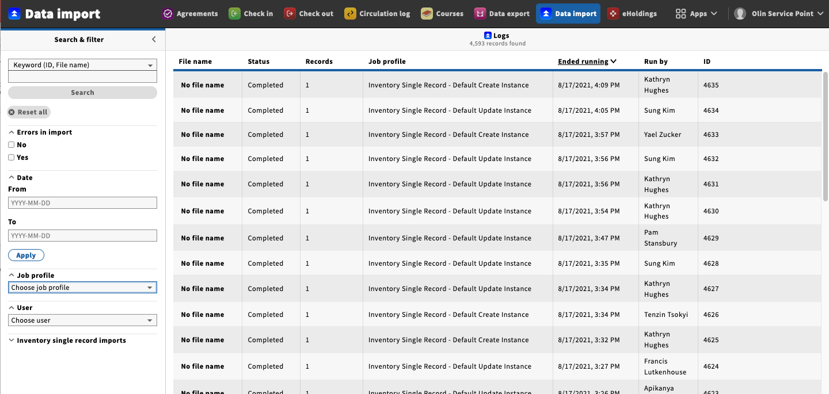Image resolution: width=829 pixels, height=394 pixels.
Task: Open the Circulation log app icon
Action: tap(350, 13)
